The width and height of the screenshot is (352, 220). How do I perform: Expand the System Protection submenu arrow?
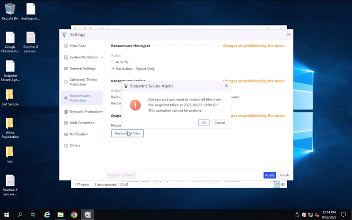coord(102,58)
